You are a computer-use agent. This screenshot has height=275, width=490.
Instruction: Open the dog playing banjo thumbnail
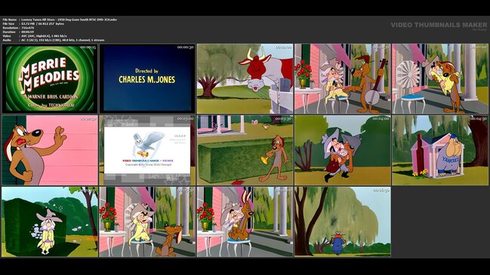tap(343, 78)
